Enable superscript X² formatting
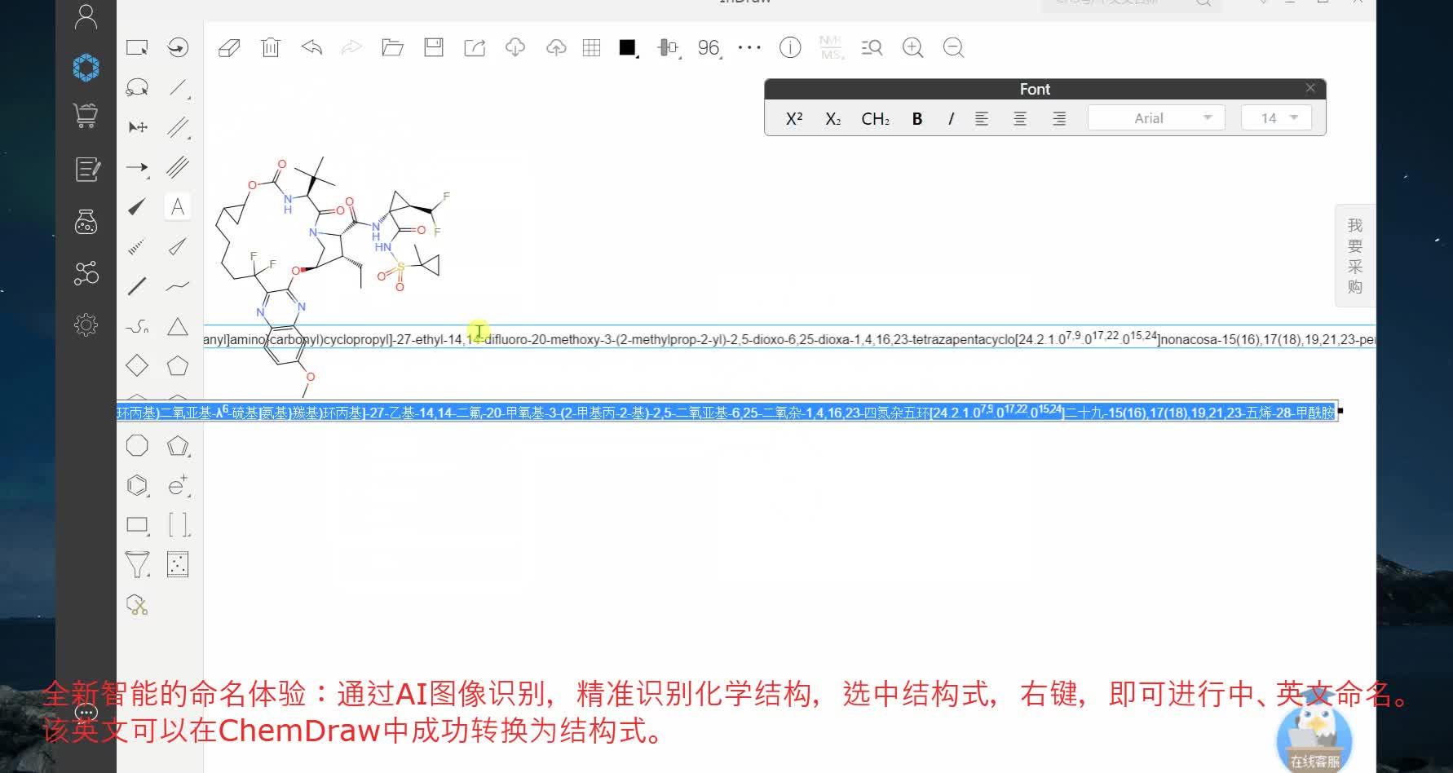This screenshot has height=773, width=1453. pos(792,118)
